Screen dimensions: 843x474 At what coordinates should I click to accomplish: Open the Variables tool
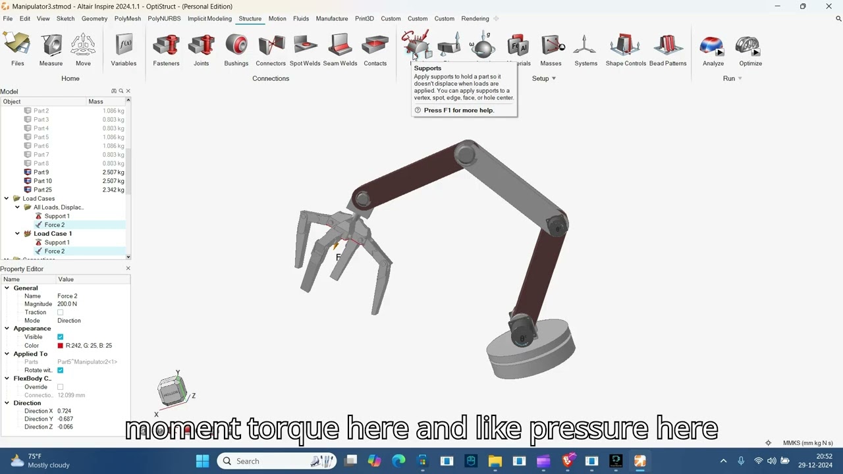(x=124, y=49)
